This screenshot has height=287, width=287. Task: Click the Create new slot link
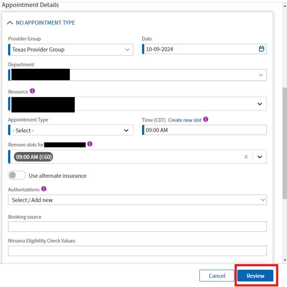coord(185,120)
